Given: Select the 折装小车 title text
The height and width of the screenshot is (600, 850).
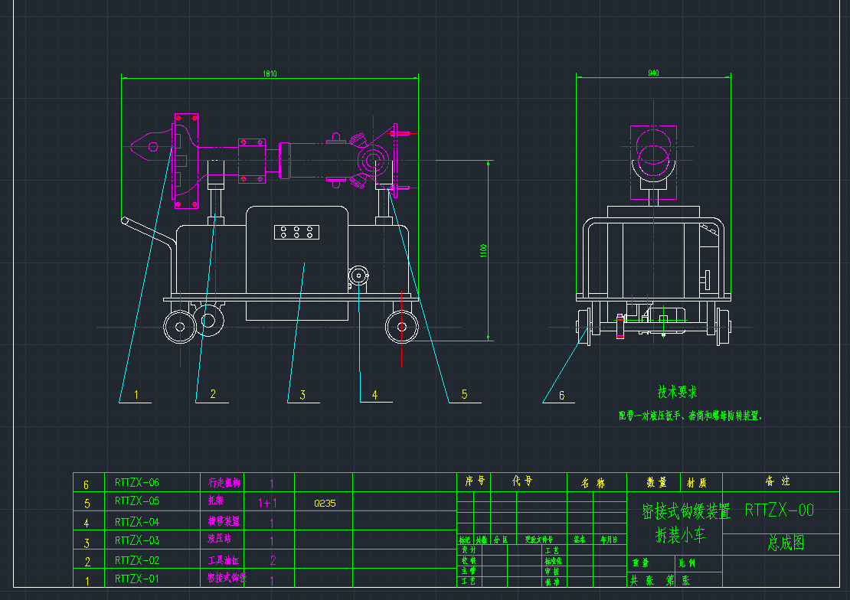Looking at the screenshot, I should (x=680, y=535).
